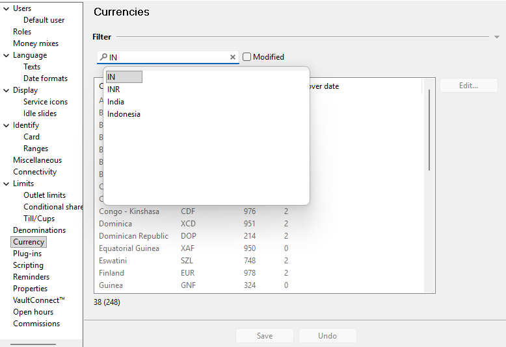
Task: Choose INR from the suggestion list
Action: 114,89
